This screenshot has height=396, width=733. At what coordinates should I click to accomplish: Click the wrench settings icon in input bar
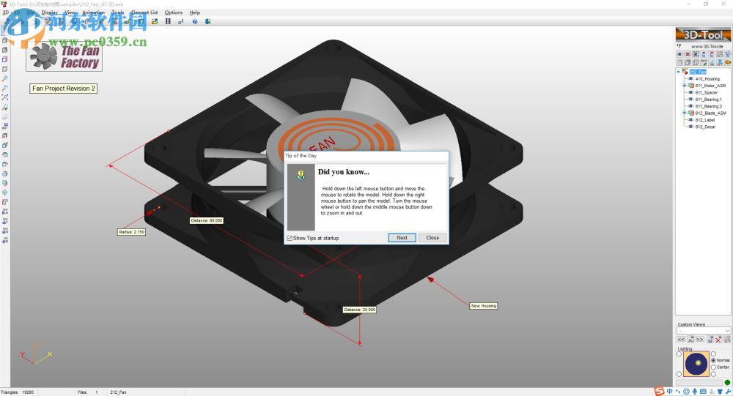coord(729,392)
